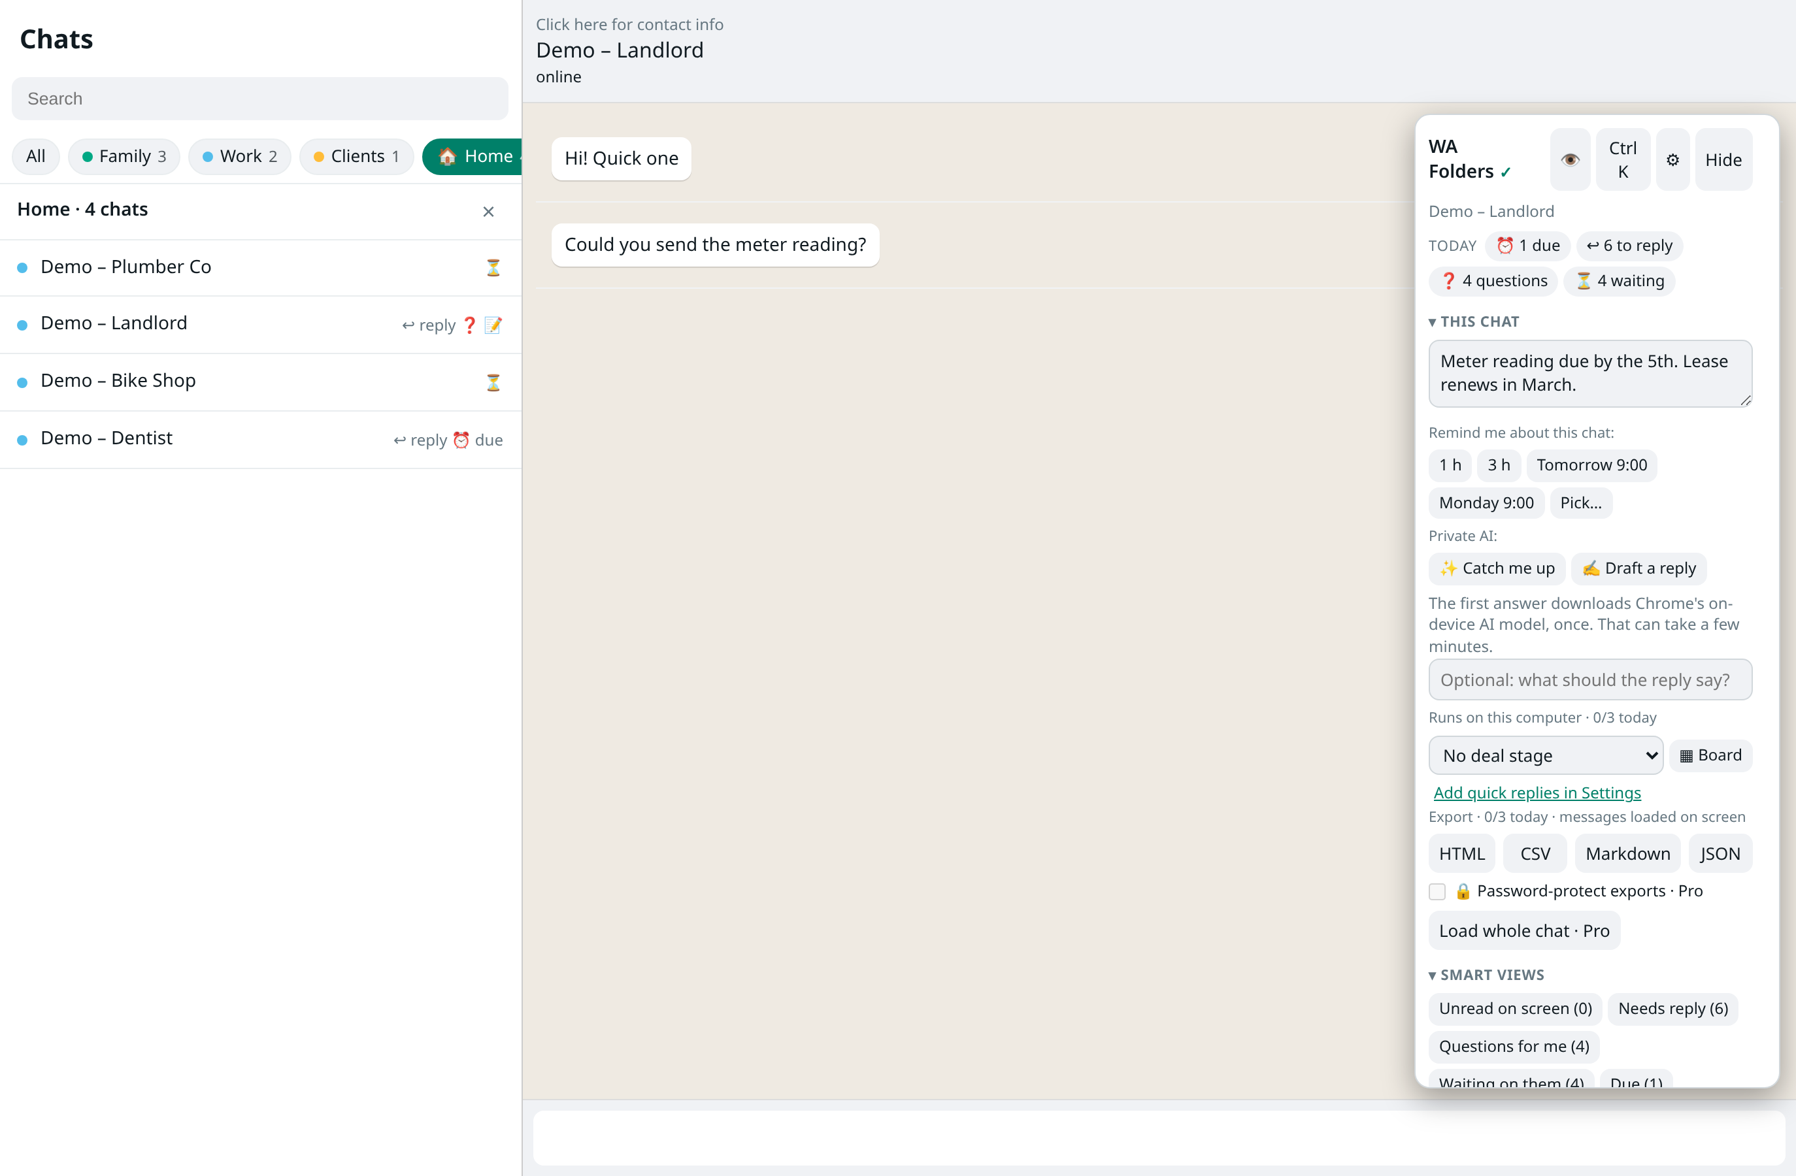1796x1176 pixels.
Task: Open the 1 due chip in Today
Action: (1528, 246)
